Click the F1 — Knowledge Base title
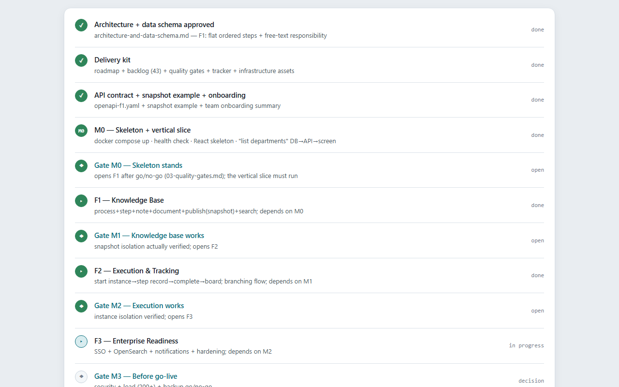The image size is (619, 387). click(x=129, y=200)
